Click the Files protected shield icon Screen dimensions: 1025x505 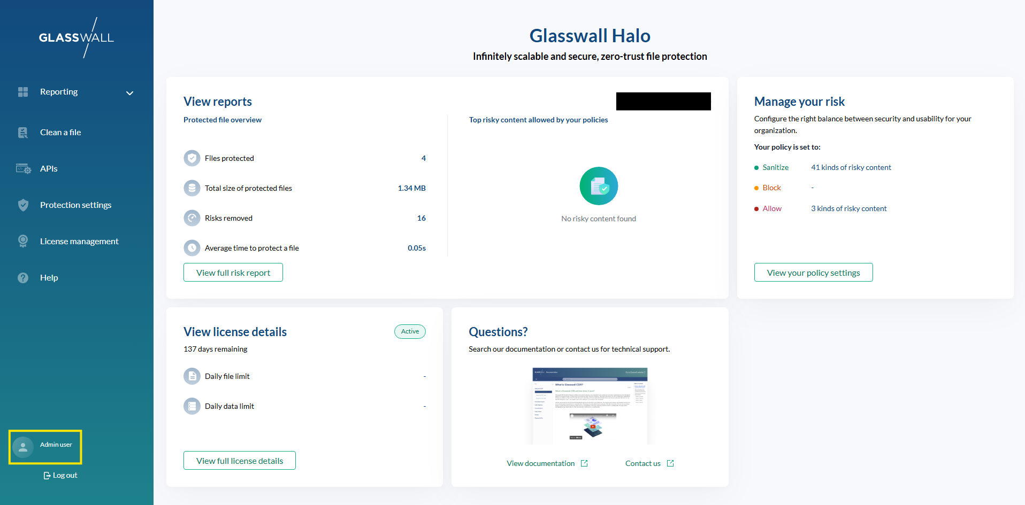tap(192, 158)
